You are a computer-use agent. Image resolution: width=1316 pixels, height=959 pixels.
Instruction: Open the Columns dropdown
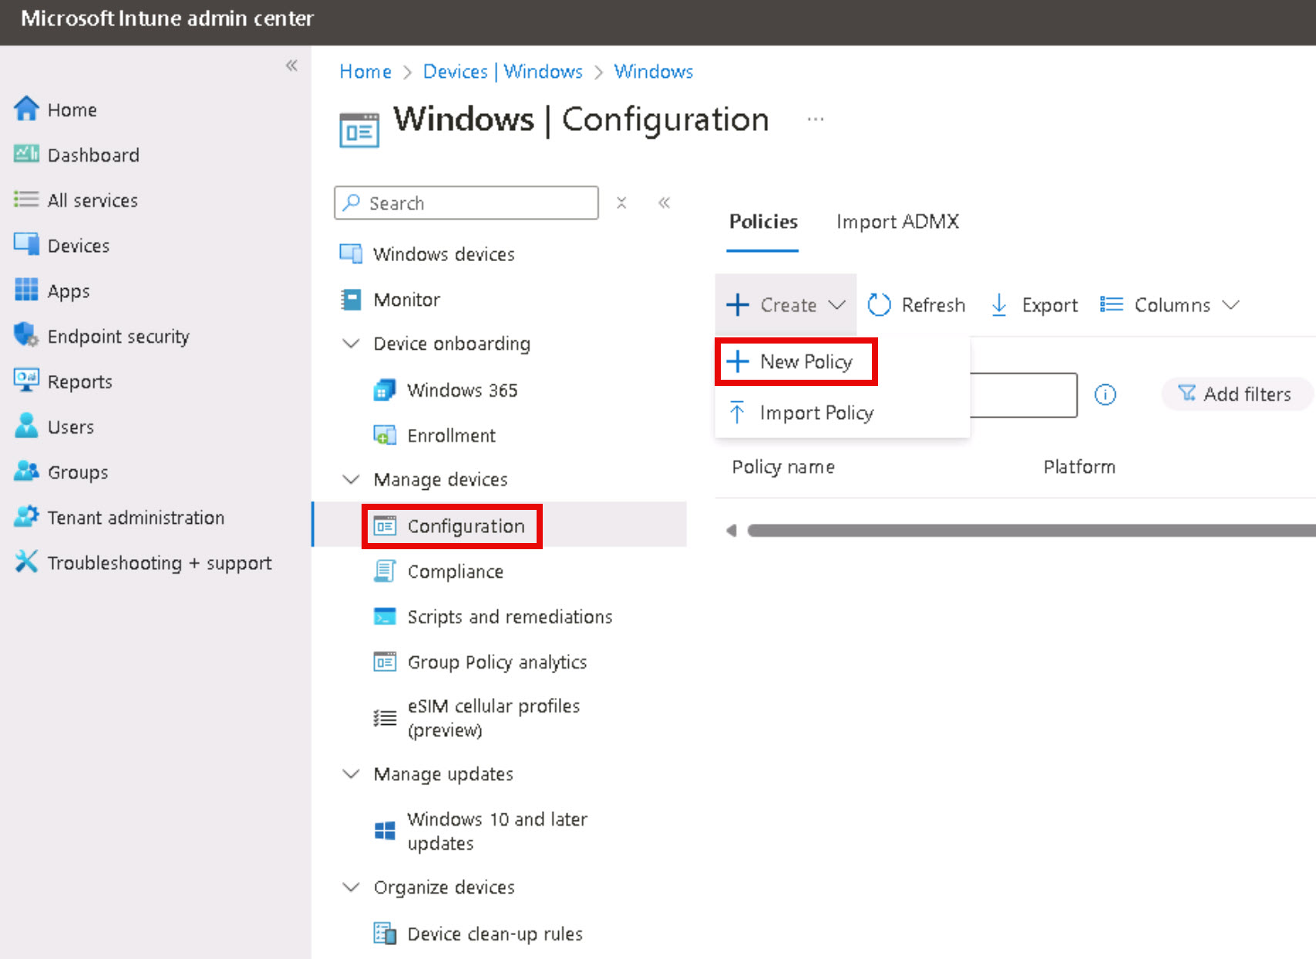1170,305
